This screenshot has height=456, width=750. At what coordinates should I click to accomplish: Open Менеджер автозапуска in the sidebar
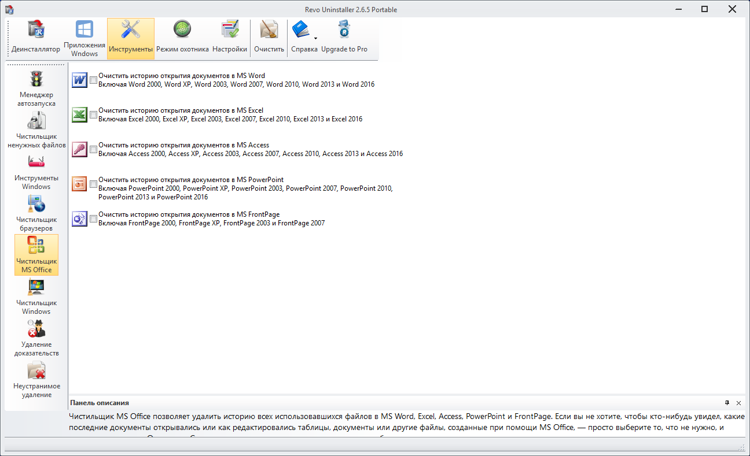36,88
